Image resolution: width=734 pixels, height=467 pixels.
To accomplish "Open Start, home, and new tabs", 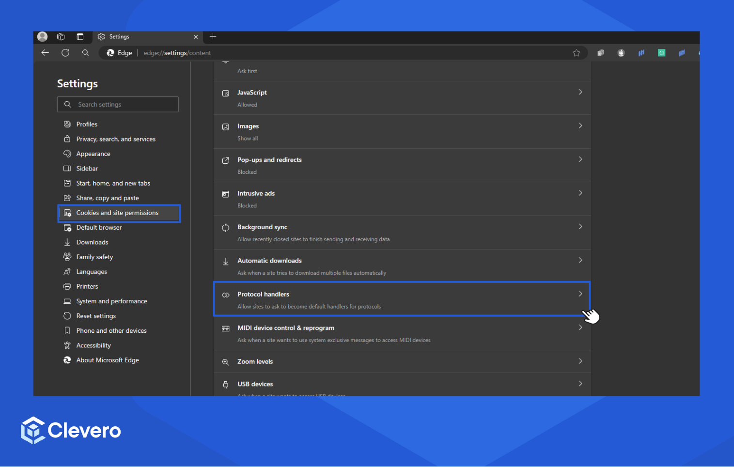I will pyautogui.click(x=113, y=184).
